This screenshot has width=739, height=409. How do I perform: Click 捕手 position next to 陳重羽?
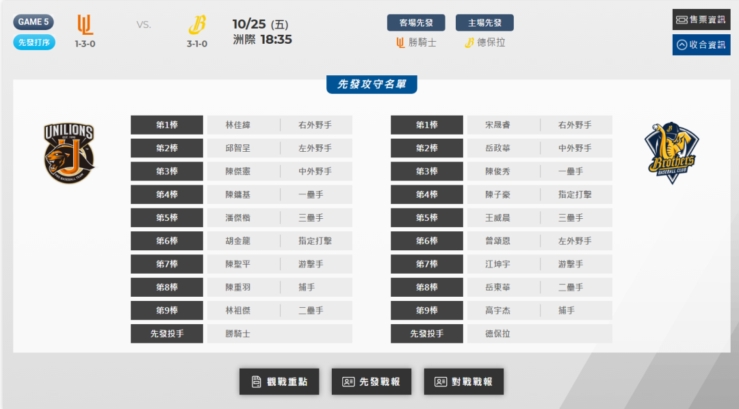[307, 287]
